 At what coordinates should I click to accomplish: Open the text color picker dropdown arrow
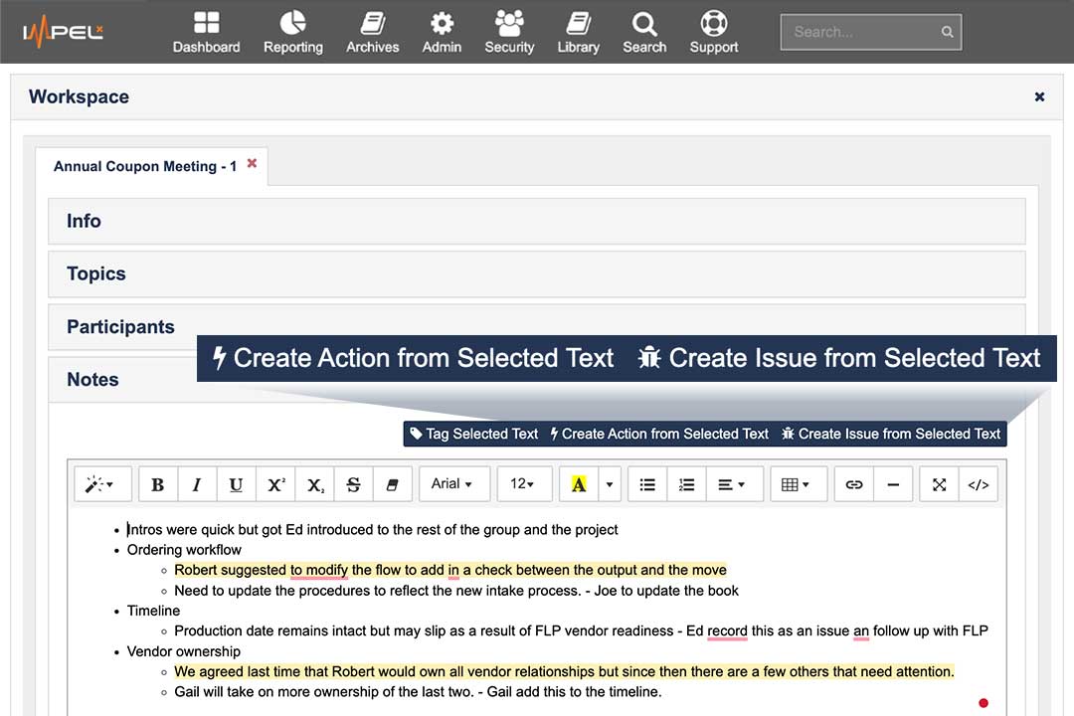610,484
